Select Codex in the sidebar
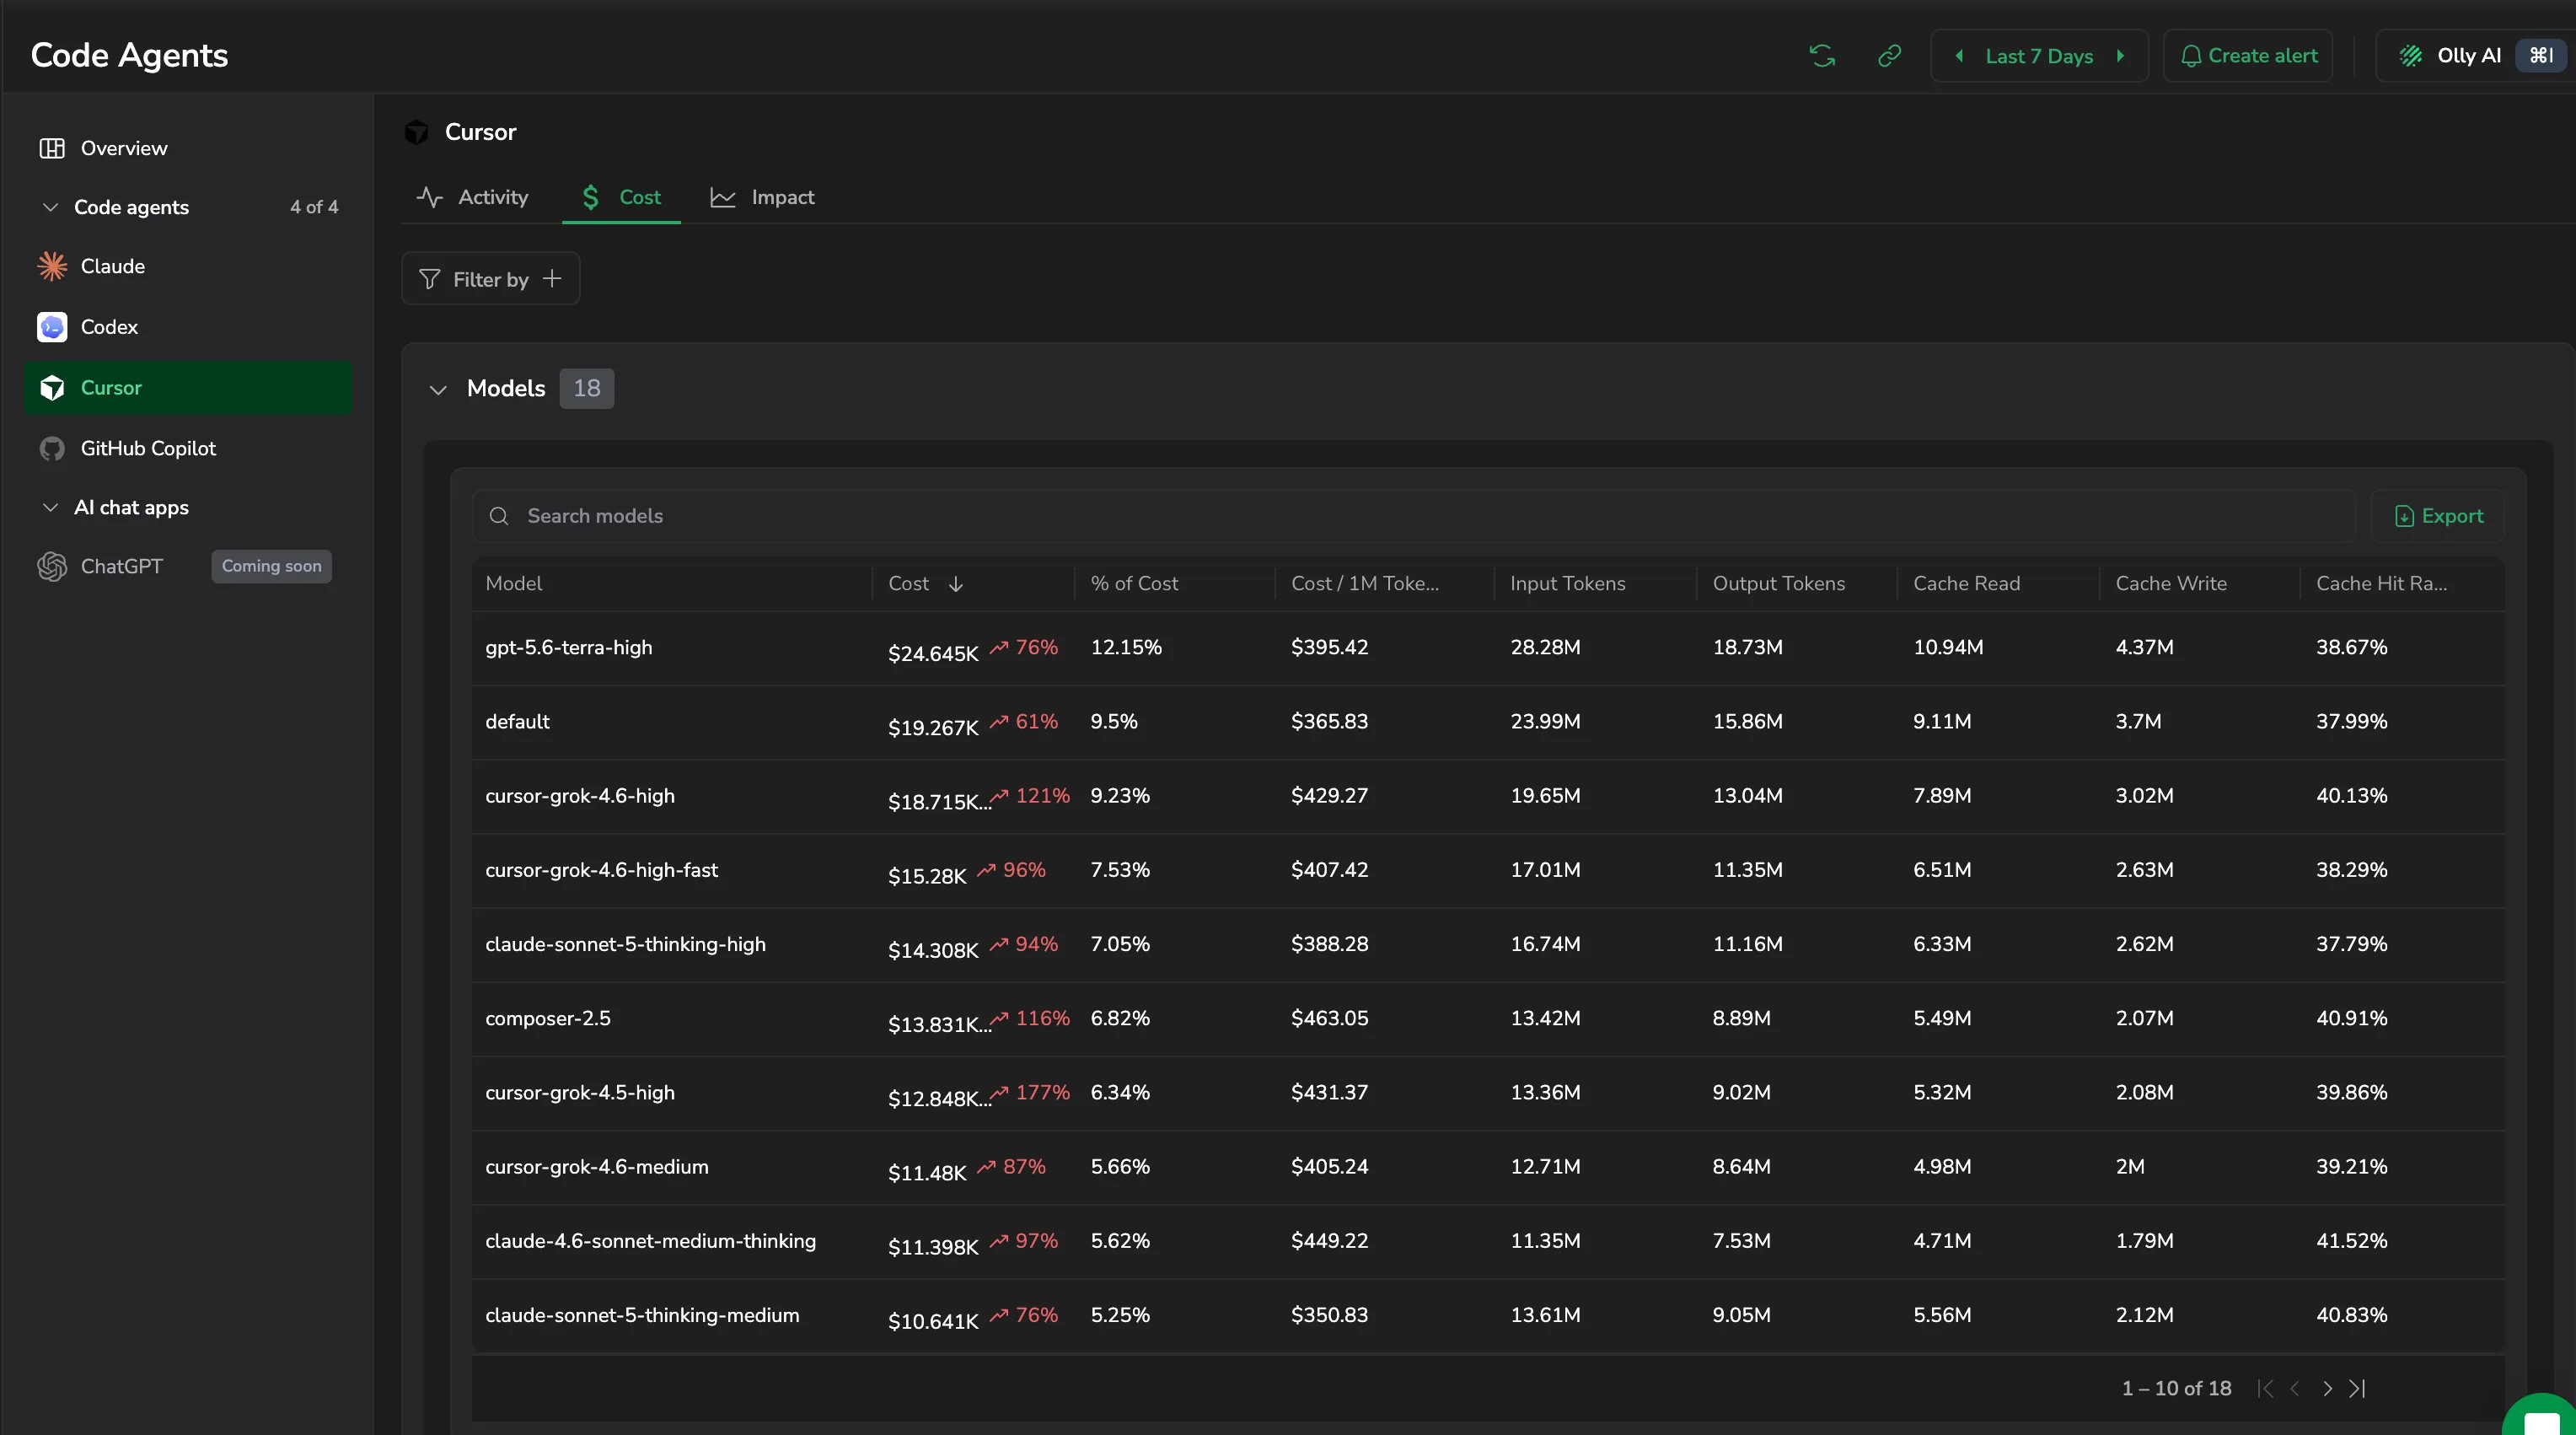Image resolution: width=2576 pixels, height=1435 pixels. click(188, 327)
